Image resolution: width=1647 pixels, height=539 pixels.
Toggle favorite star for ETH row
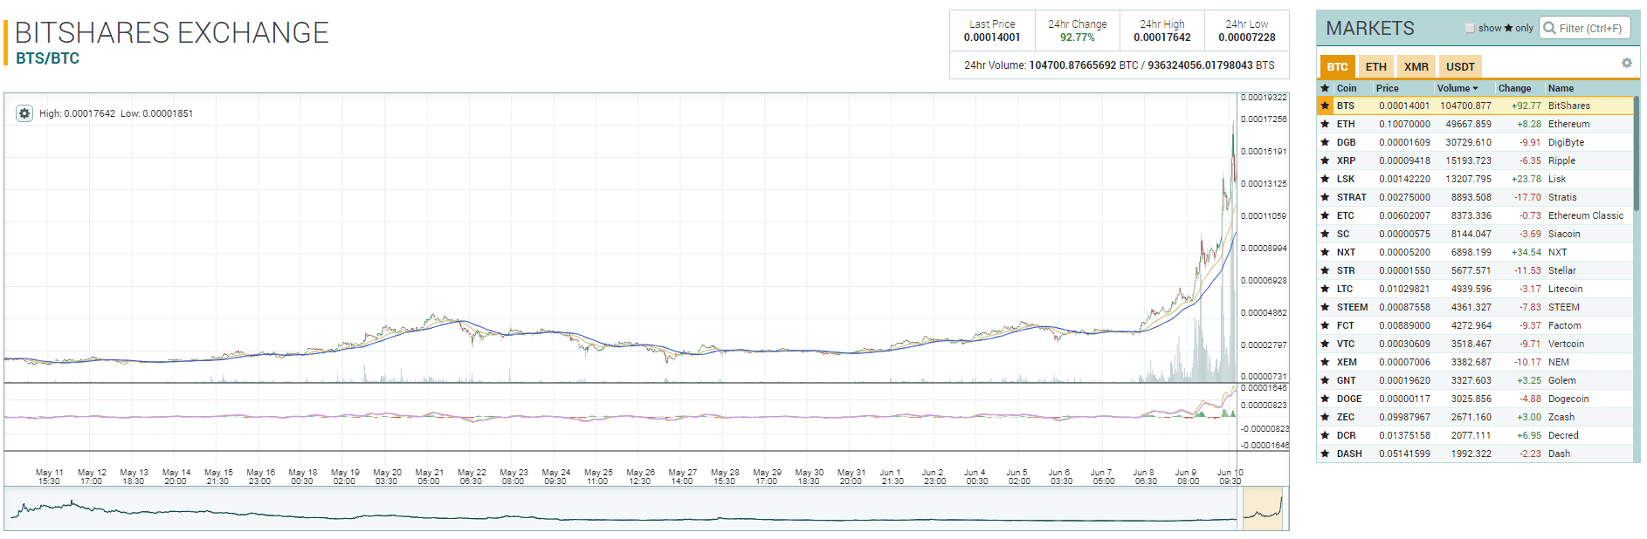pyautogui.click(x=1325, y=124)
